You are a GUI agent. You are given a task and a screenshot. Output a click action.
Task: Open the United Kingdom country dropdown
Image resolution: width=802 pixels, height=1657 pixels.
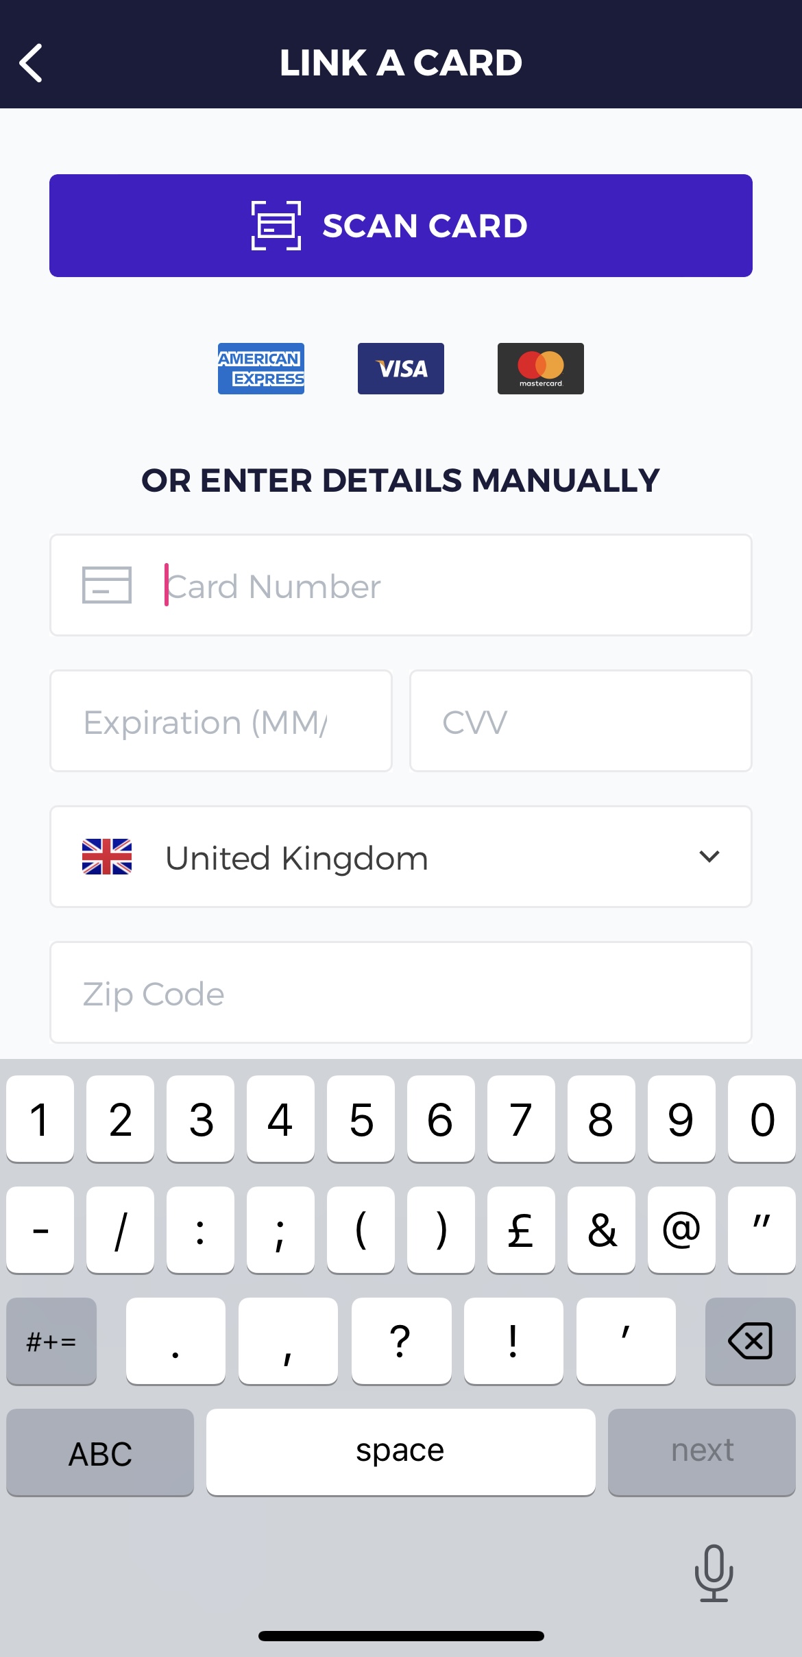(401, 857)
